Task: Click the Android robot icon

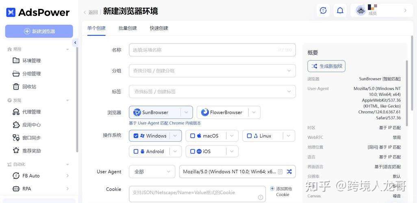Action: 142,151
